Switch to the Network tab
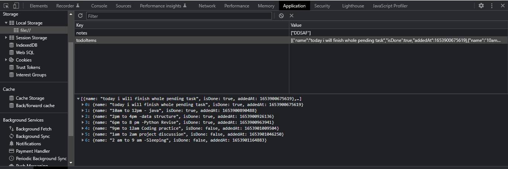Screen dimensions: 508x169 pos(207,6)
